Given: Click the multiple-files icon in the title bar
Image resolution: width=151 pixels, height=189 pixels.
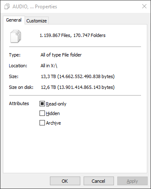Looking at the screenshot, I should 7,6.
